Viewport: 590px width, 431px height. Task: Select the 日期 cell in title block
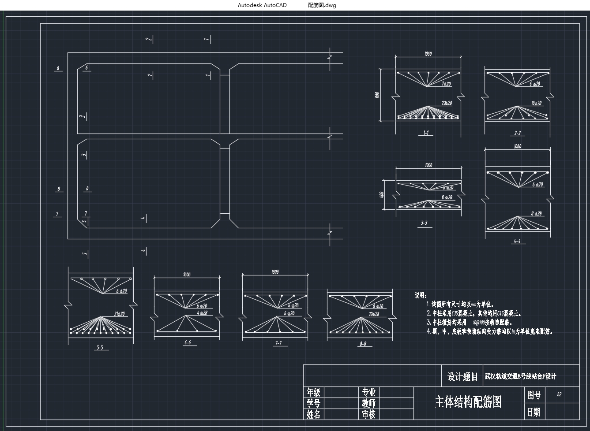coord(533,412)
